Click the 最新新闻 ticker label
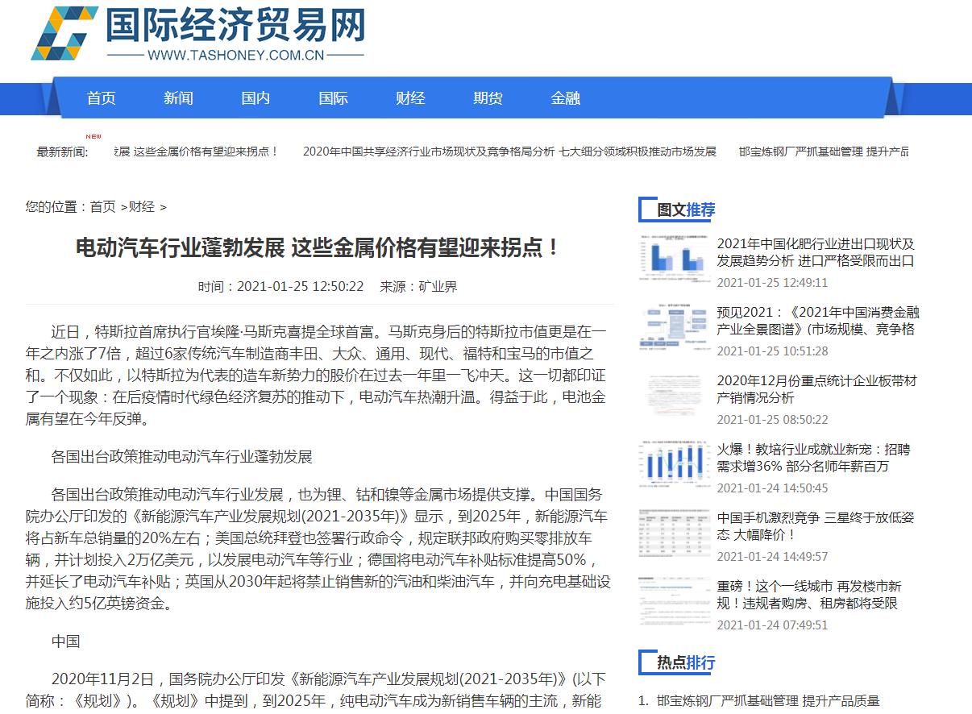This screenshot has height=714, width=972. tap(63, 152)
